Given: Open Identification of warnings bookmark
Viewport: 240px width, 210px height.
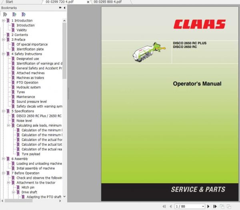Looking at the screenshot, I should [x=39, y=64].
